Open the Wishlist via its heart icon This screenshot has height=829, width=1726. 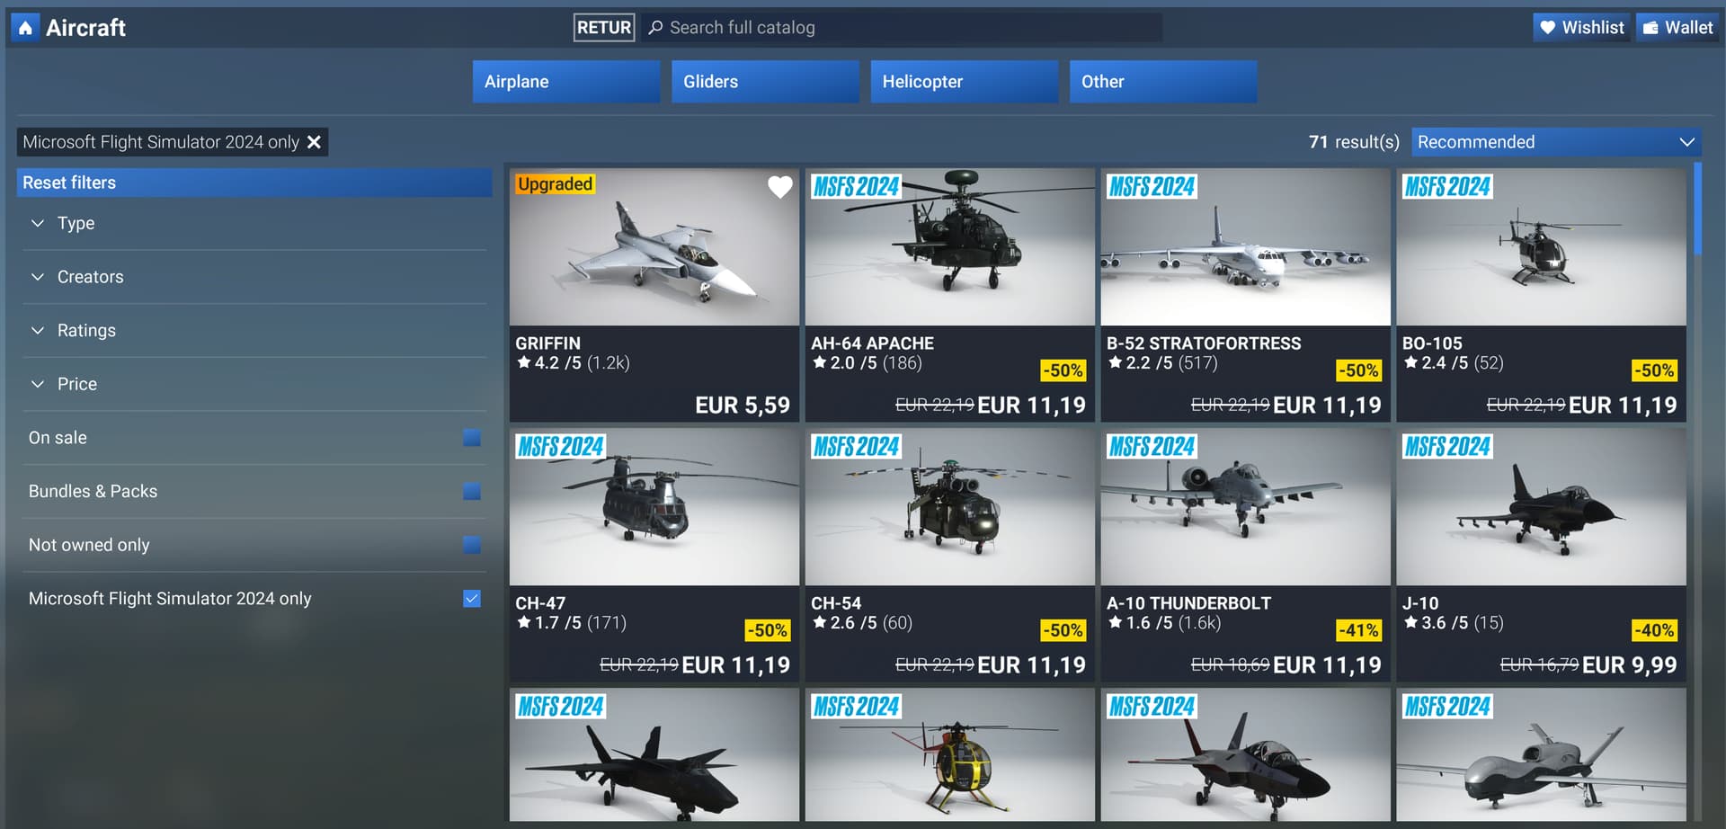click(1547, 28)
